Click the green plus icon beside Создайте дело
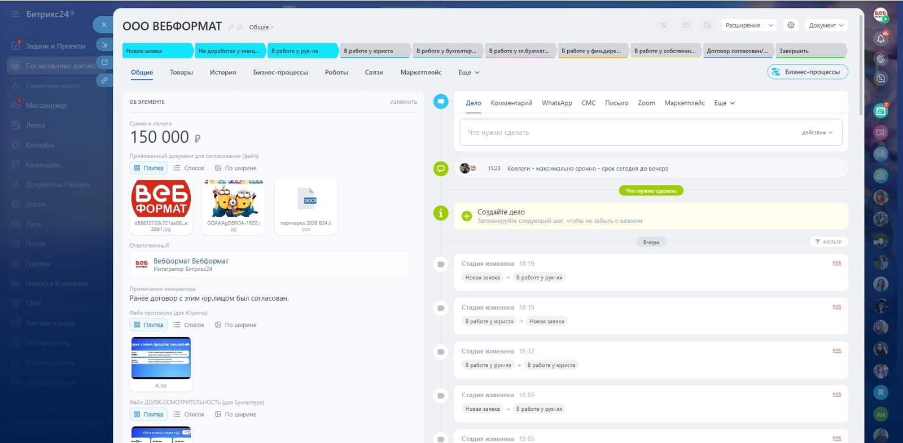 467,216
